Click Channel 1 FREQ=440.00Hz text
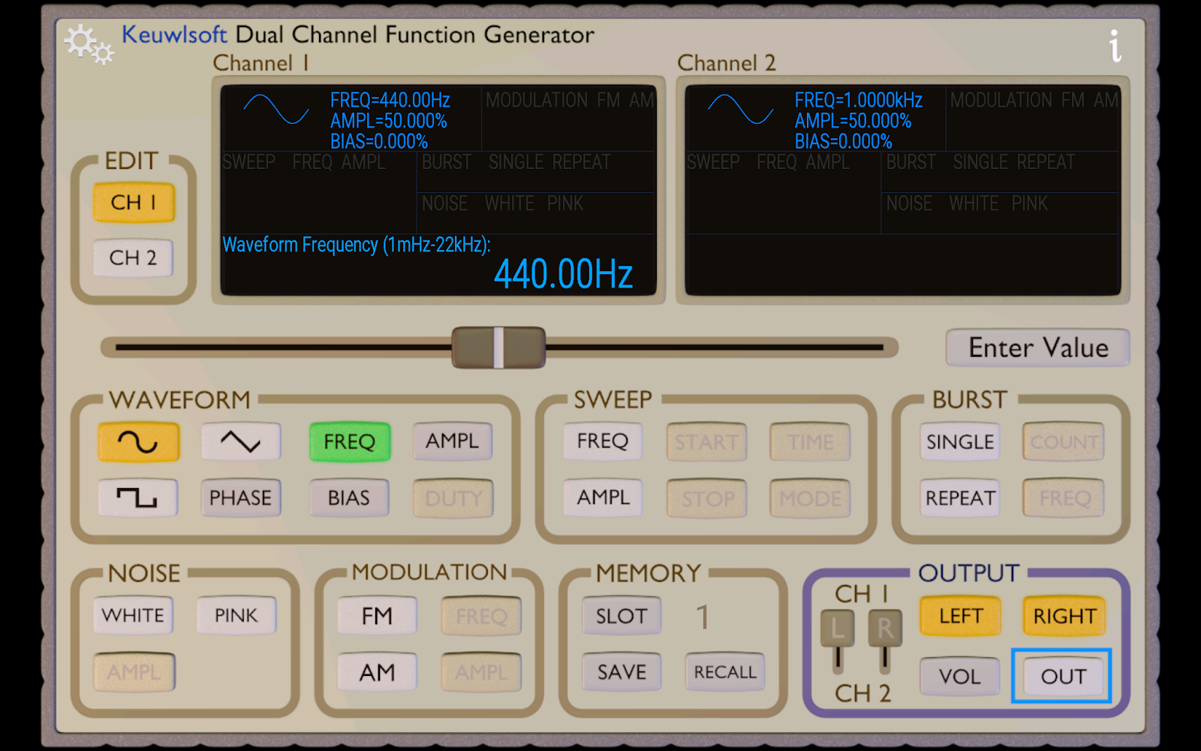 click(x=390, y=100)
